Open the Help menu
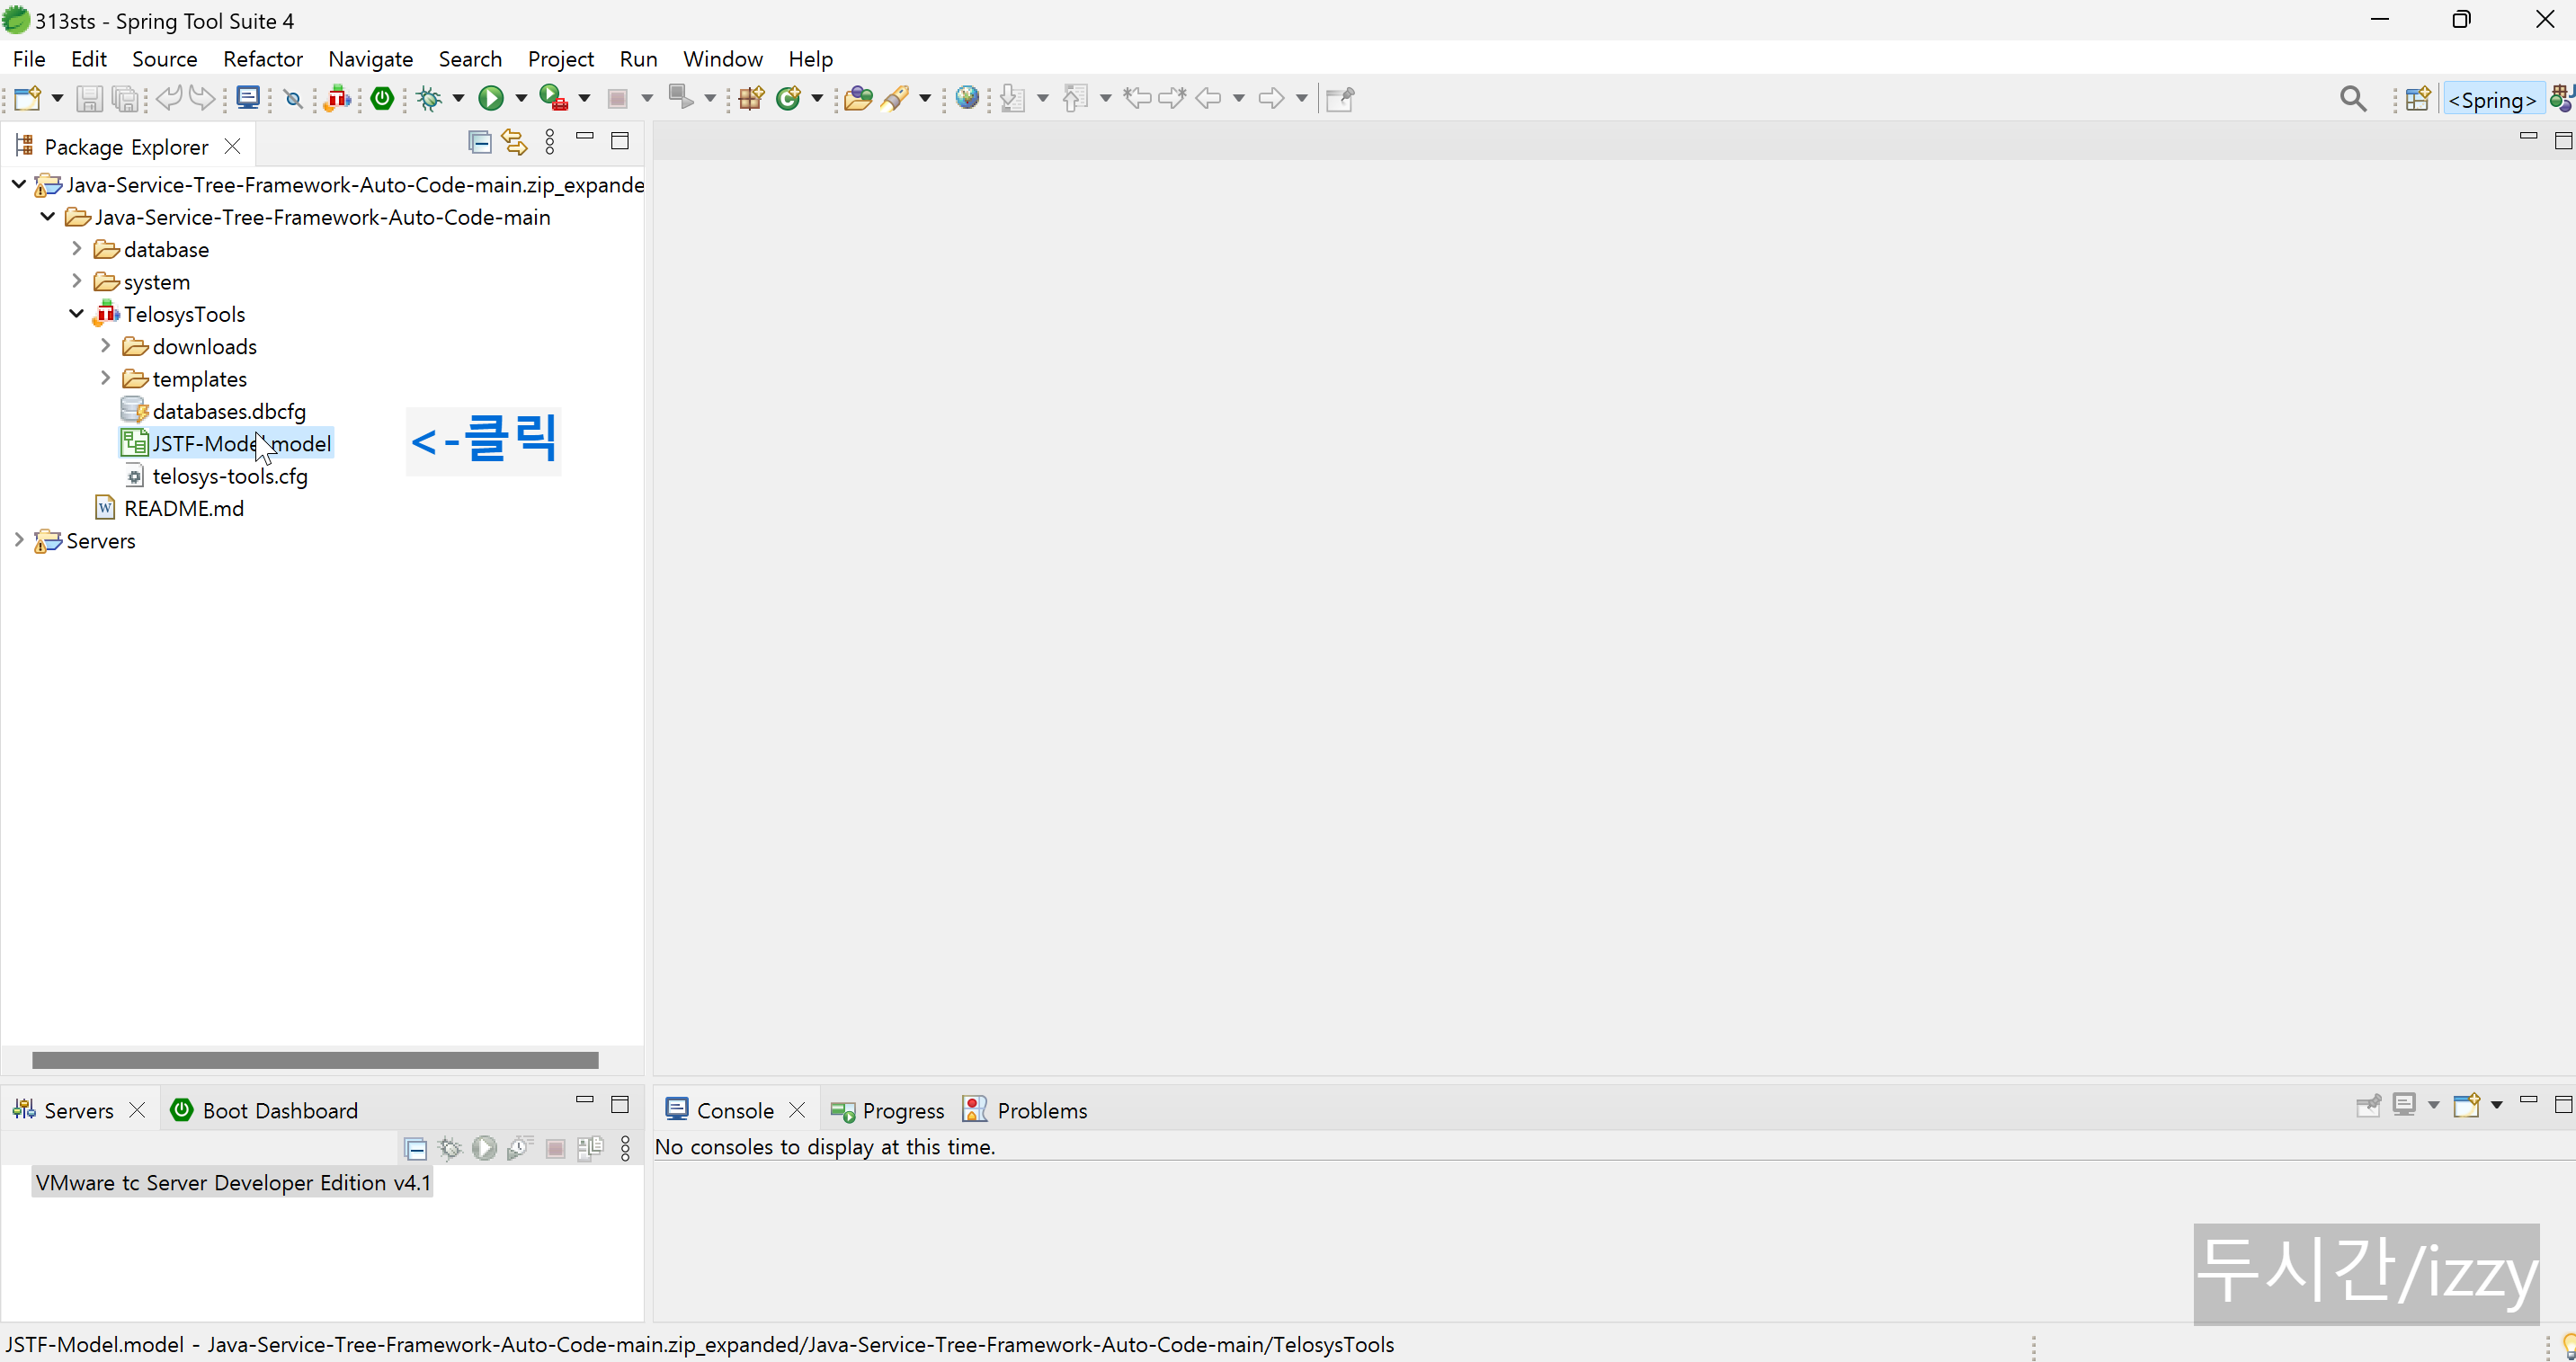Screen dimensions: 2576x1362 point(810,59)
